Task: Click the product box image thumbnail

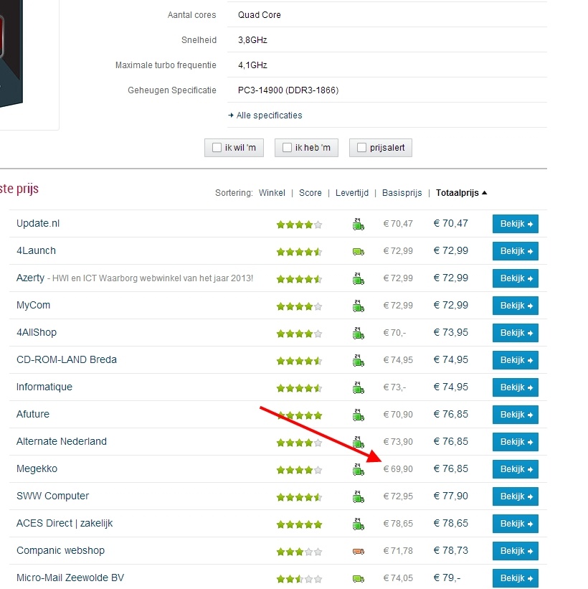Action: (x=11, y=53)
